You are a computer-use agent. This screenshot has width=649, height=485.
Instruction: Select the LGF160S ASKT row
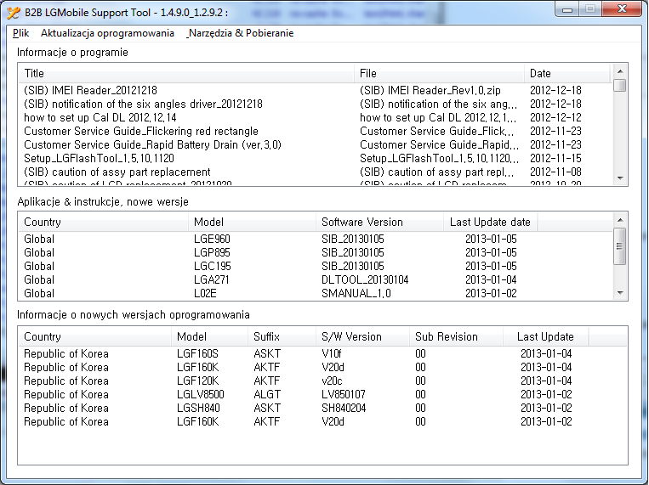coord(322,353)
